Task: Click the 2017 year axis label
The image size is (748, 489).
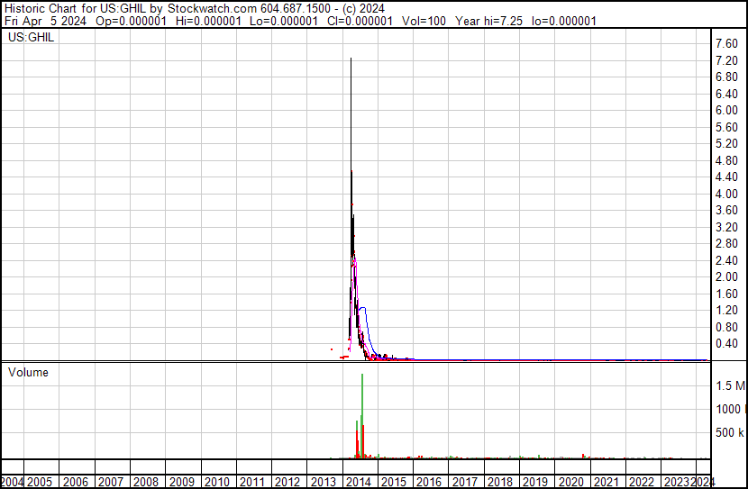Action: [x=465, y=482]
